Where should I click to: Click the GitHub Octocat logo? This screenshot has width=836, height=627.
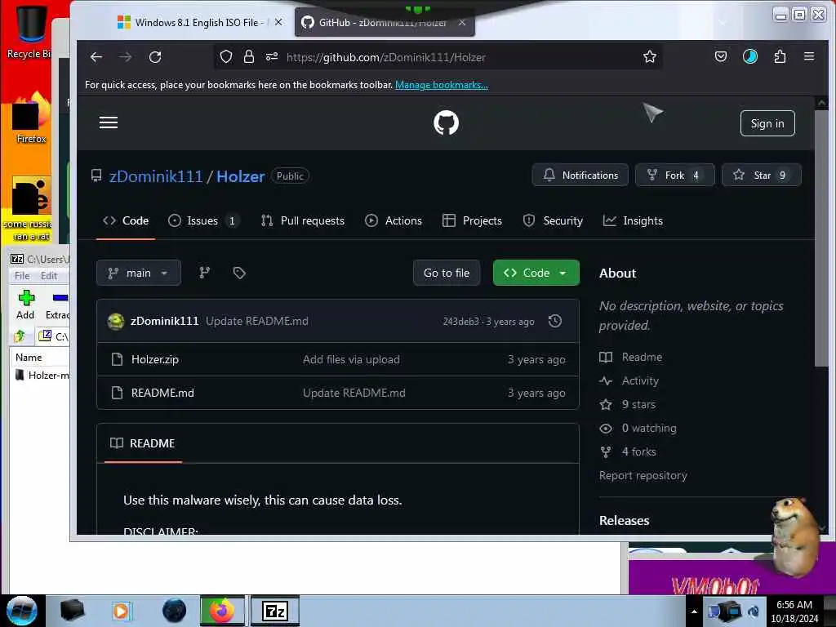pos(447,122)
